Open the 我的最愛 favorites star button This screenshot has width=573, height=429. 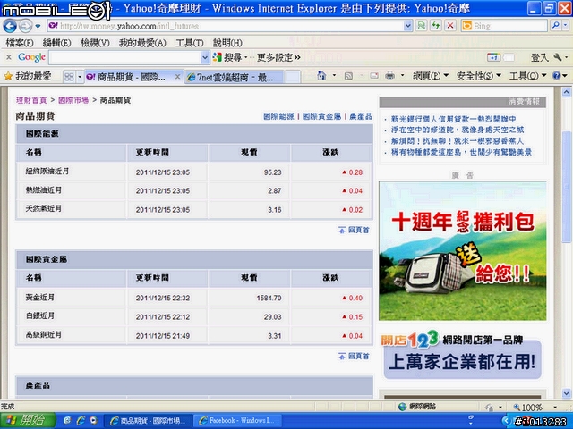coord(28,76)
